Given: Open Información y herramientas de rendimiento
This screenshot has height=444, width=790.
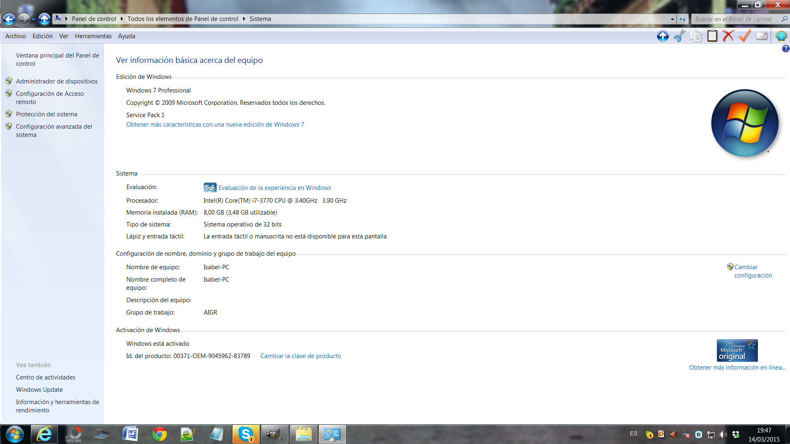Looking at the screenshot, I should [58, 406].
